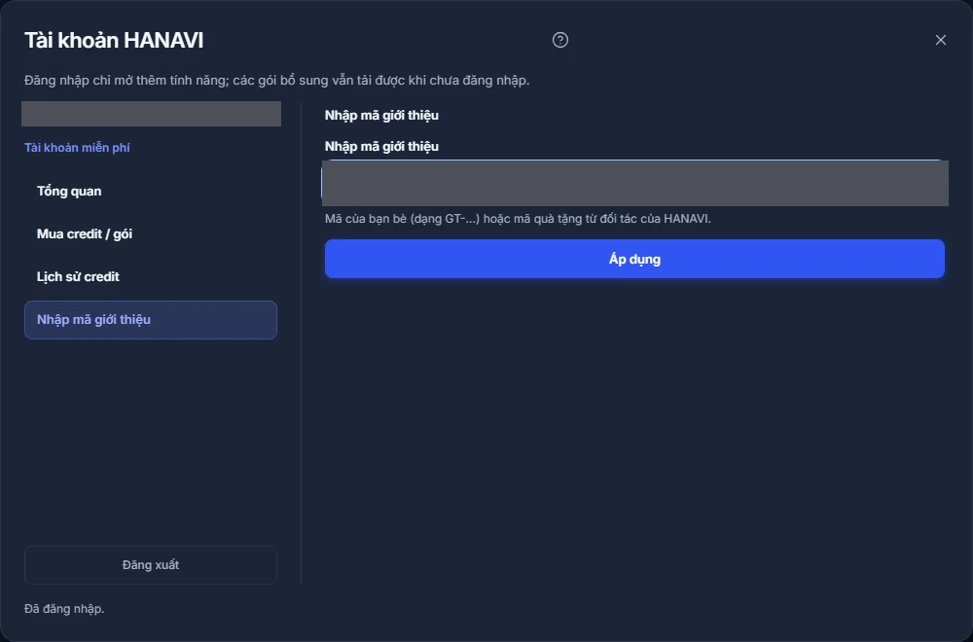This screenshot has height=642, width=973.
Task: Click the hint text starting with Mã của bạn bè
Action: pyautogui.click(x=518, y=219)
